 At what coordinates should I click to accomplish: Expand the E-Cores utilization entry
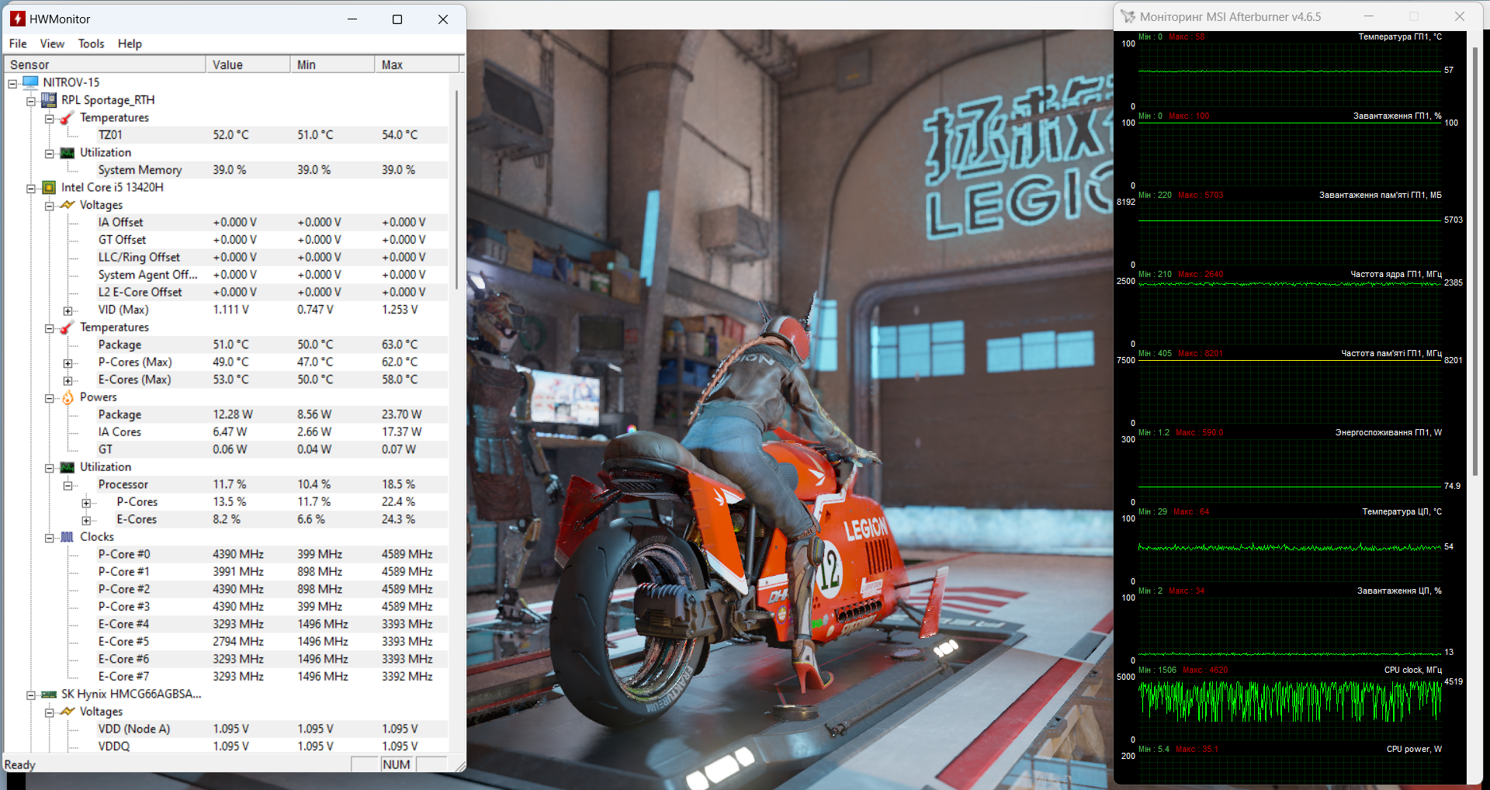(x=87, y=520)
